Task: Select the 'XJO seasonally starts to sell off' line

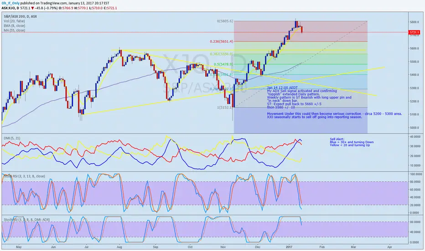Action: pyautogui.click(x=314, y=117)
